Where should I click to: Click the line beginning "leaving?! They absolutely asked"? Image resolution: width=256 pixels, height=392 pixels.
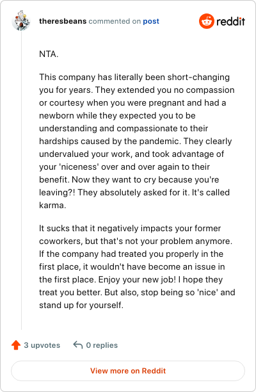point(134,193)
